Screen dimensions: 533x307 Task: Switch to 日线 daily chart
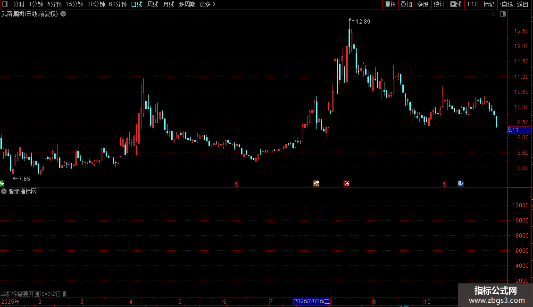[137, 4]
